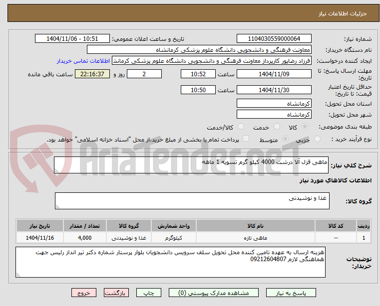Click the جزئیات اطلاعات نیاز page title
The width and height of the screenshot is (380, 306).
[x=343, y=13]
